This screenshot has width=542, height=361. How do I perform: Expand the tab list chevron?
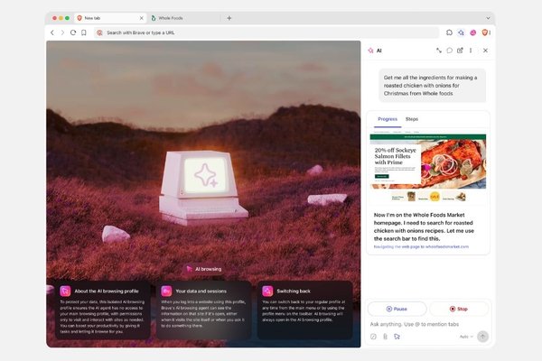488,18
